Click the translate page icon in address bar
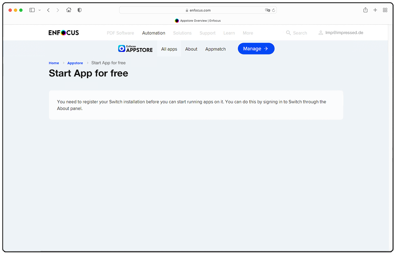 267,10
